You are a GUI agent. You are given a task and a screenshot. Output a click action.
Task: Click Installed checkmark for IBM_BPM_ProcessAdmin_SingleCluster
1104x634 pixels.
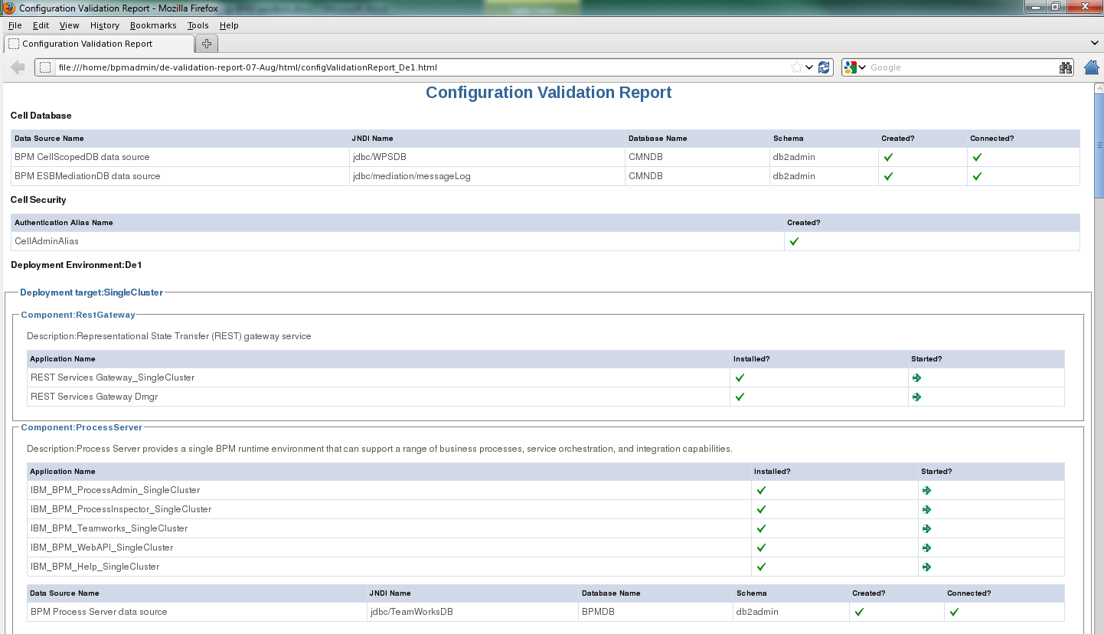coord(761,490)
